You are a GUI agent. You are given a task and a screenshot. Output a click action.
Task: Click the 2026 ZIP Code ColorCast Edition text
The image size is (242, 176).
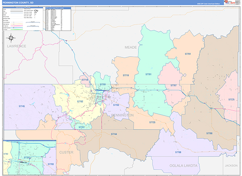pos(209,4)
